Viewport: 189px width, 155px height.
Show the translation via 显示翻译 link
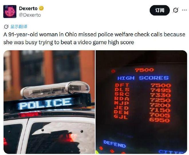[19, 27]
